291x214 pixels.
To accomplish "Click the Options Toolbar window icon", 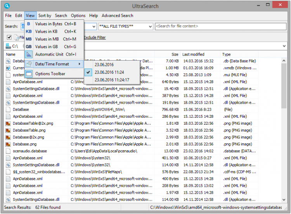I will [x=29, y=74].
